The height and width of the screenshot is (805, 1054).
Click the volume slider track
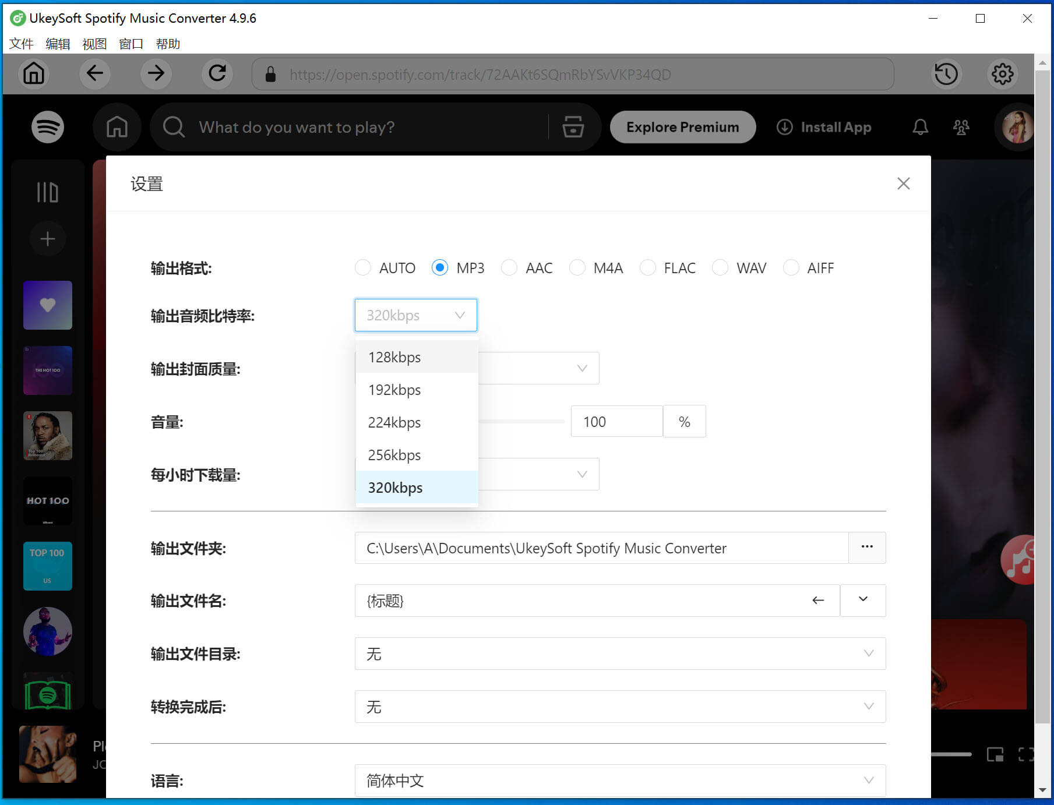click(x=521, y=421)
